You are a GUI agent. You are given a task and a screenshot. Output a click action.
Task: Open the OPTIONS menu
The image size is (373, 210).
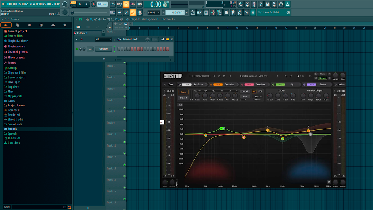click(41, 4)
